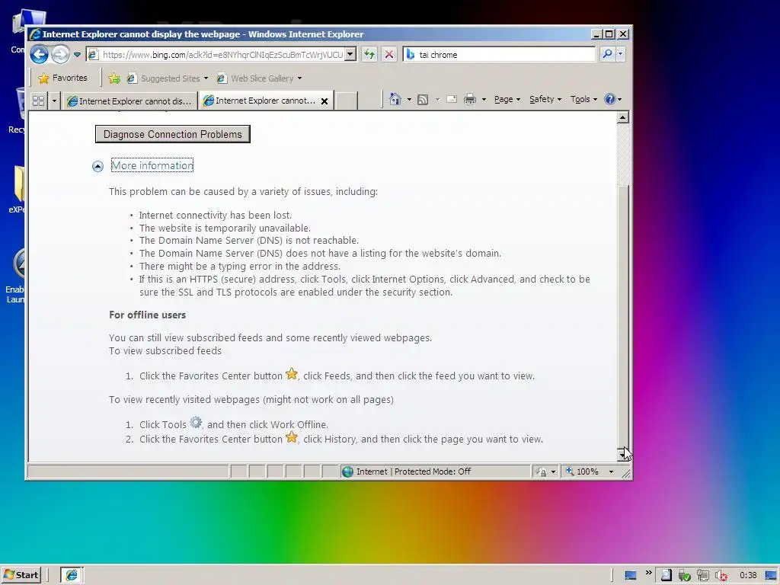This screenshot has width=780, height=585.
Task: Click the tray volume muted icon
Action: pos(721,576)
